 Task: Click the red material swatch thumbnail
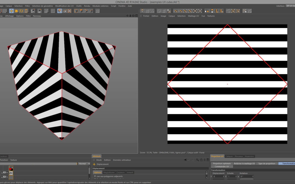click(11, 168)
